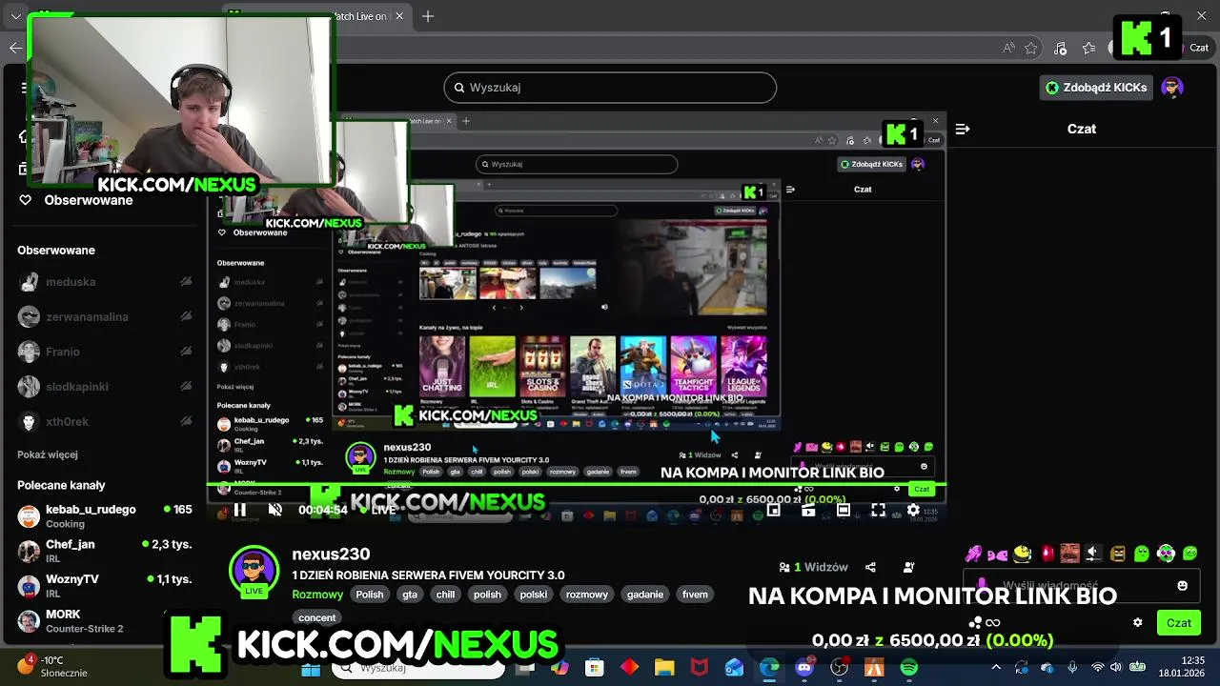Screen dimensions: 1220x686
Task: Unmute the stream volume speaker icon
Action: 275,510
